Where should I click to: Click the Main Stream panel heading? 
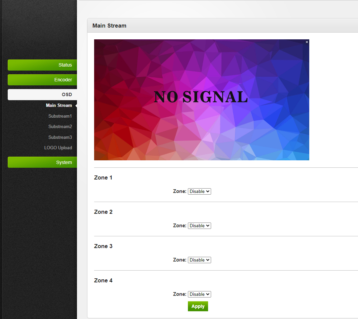pyautogui.click(x=109, y=26)
